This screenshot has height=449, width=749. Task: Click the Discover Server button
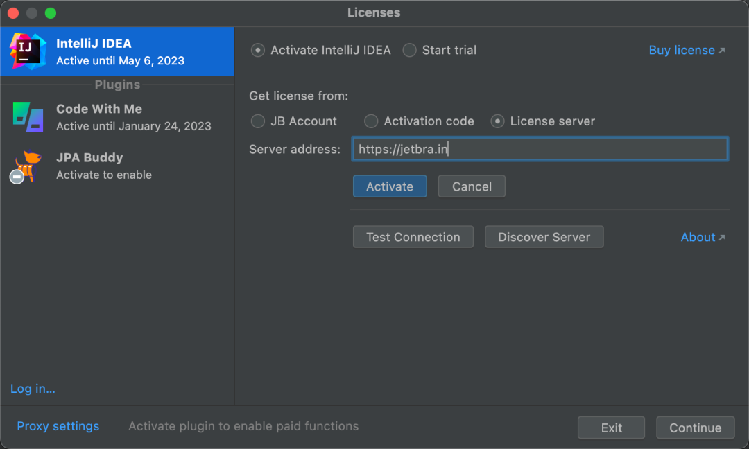point(544,237)
